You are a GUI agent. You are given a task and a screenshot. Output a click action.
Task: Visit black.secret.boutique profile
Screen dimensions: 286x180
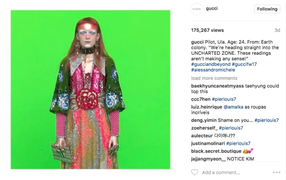coord(216,151)
